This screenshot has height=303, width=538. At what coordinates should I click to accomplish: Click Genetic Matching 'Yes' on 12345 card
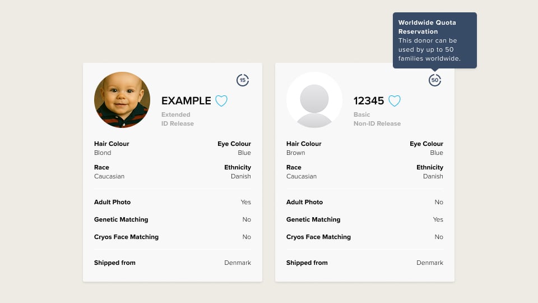pyautogui.click(x=438, y=219)
